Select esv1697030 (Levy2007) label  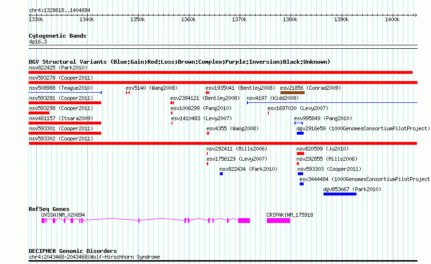(298, 108)
